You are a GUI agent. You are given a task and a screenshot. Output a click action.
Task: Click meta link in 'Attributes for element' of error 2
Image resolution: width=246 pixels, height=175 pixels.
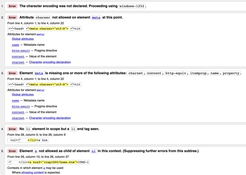[40, 34]
